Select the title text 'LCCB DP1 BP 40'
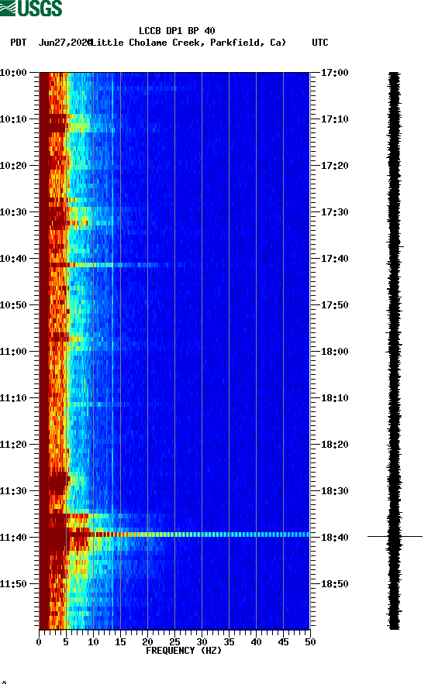The width and height of the screenshot is (428, 691). [x=177, y=31]
